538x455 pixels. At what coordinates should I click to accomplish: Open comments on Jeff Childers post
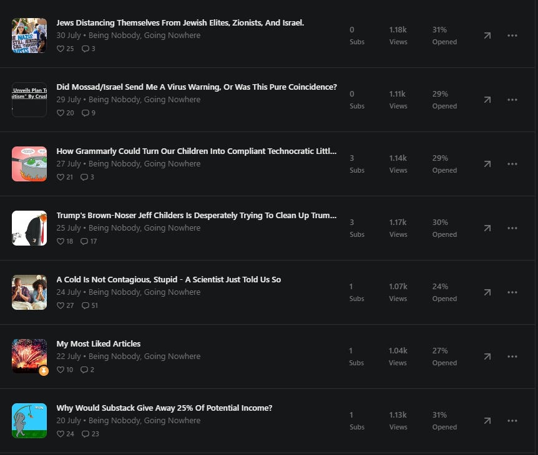84,241
